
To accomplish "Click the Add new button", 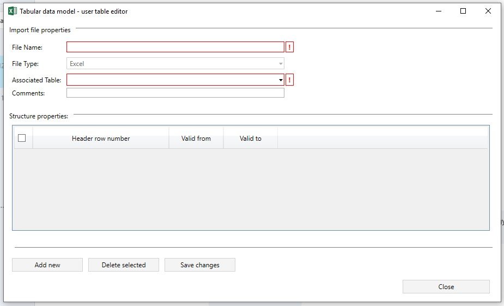I will point(47,265).
